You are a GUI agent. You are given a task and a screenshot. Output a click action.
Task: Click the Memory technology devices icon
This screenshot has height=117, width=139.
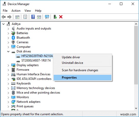(13, 88)
